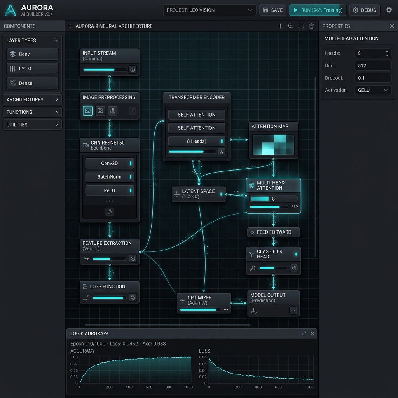
Task: Click the trash icon to delete selected node
Action: tap(311, 26)
